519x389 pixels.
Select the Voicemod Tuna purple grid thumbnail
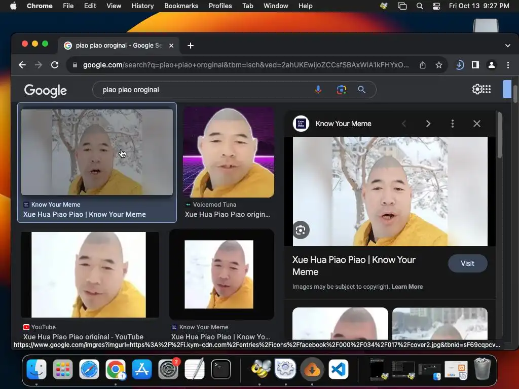click(x=229, y=152)
